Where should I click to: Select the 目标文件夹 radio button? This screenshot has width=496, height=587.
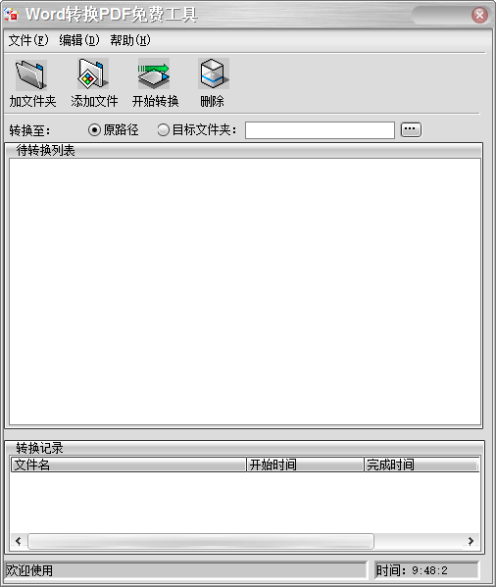point(164,130)
